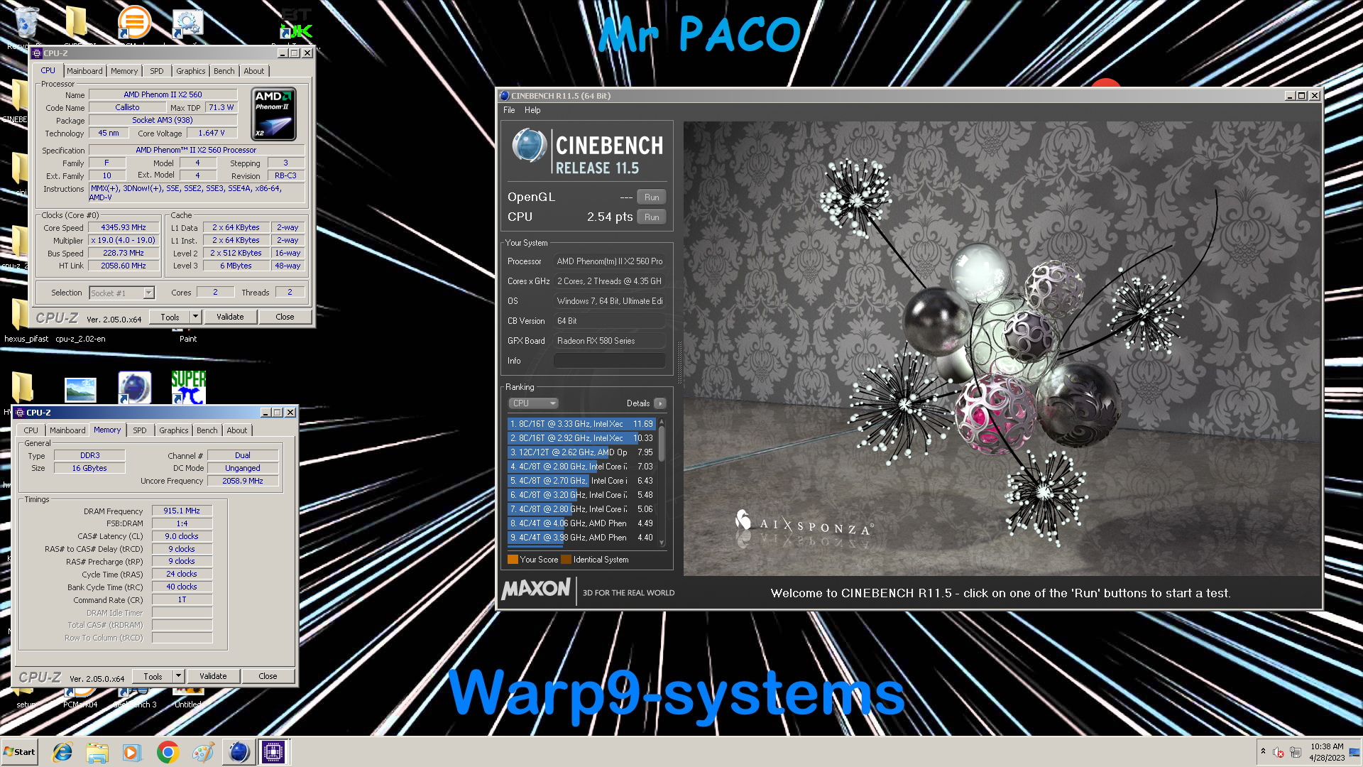Select ranking entry 12C/12T @ 2.62 GHz
Viewport: 1363px width, 767px height.
coord(581,452)
